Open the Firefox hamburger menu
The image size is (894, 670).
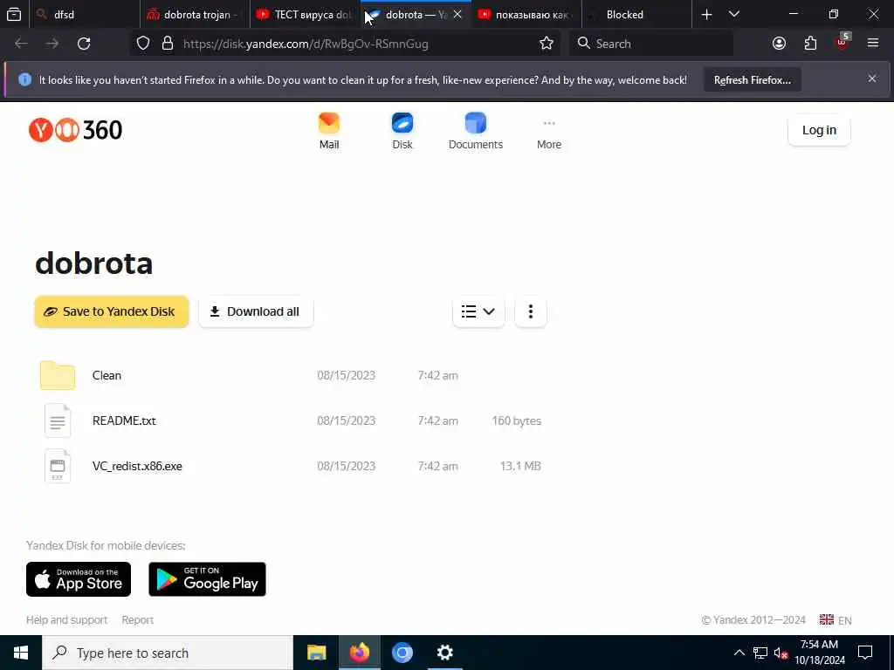point(873,44)
